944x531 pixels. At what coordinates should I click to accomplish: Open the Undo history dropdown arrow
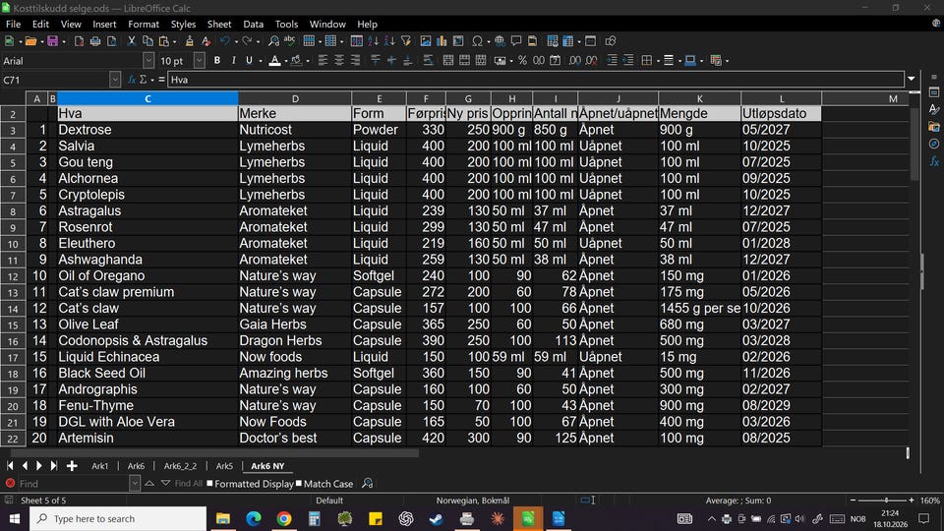(236, 41)
